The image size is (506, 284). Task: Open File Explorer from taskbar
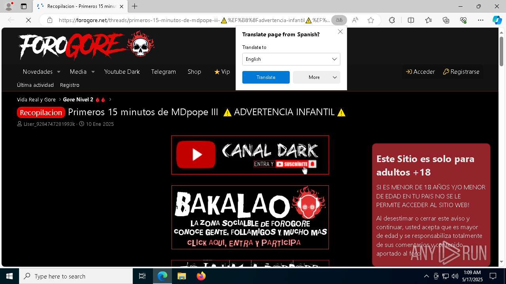point(181,276)
